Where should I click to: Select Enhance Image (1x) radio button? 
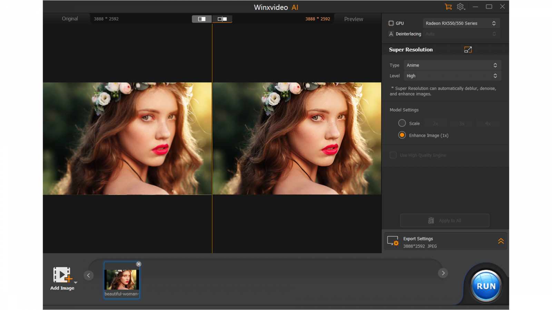pyautogui.click(x=402, y=135)
